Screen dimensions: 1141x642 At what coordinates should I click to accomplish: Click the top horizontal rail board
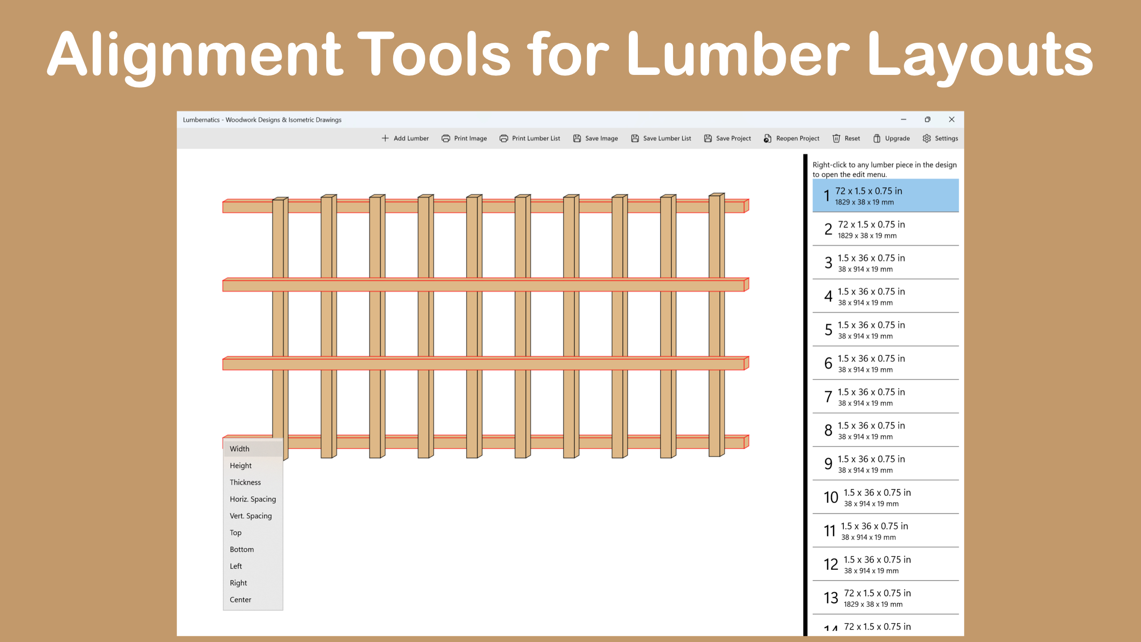[247, 207]
